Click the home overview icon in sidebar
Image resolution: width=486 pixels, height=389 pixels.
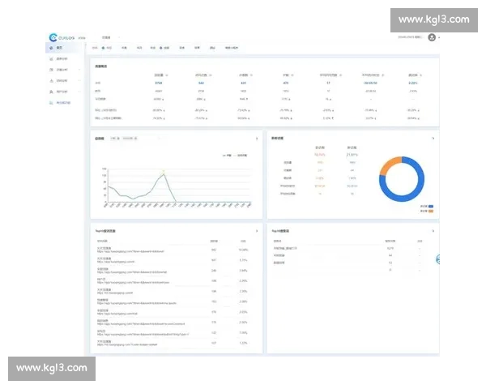[x=50, y=48]
